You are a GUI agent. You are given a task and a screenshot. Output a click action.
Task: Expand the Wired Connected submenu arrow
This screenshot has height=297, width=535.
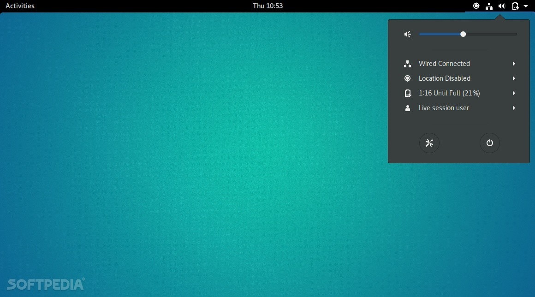click(514, 64)
